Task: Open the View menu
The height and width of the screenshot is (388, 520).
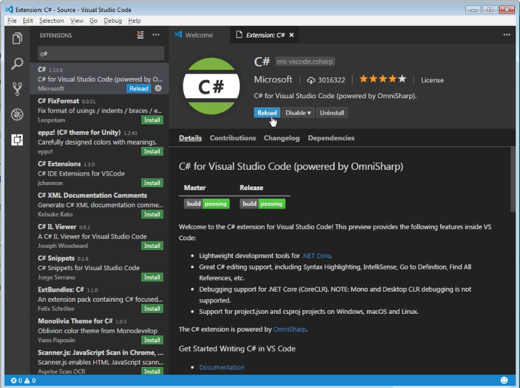Action: click(x=77, y=20)
